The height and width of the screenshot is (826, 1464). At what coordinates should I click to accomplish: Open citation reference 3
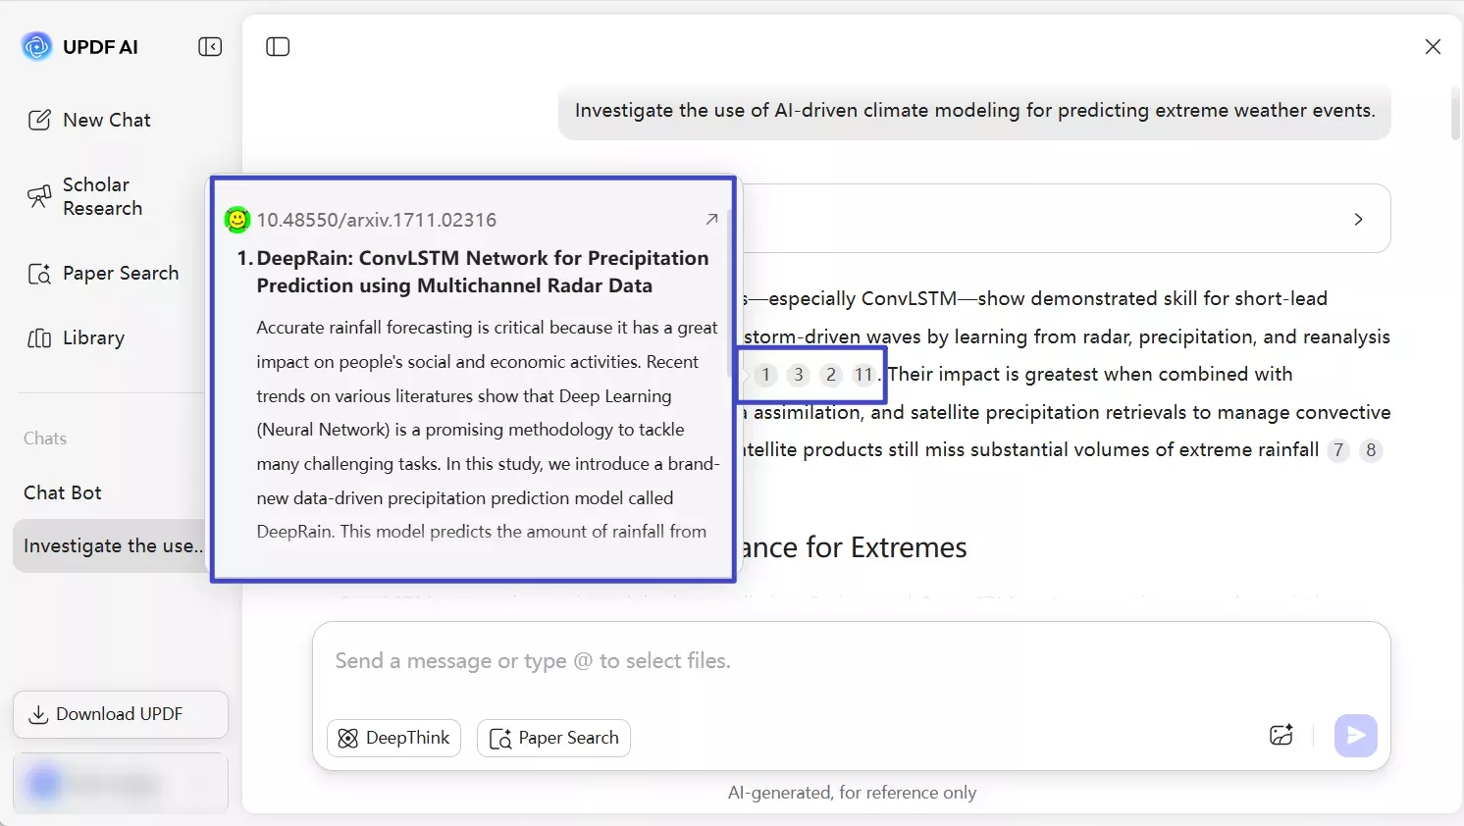coord(799,375)
